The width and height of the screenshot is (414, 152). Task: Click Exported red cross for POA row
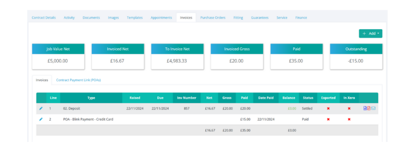(x=328, y=119)
